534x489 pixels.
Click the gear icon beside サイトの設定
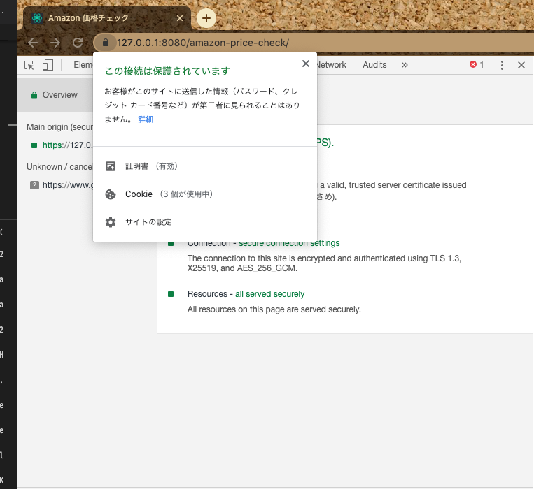click(111, 222)
